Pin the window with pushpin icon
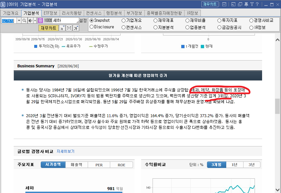 point(246,4)
